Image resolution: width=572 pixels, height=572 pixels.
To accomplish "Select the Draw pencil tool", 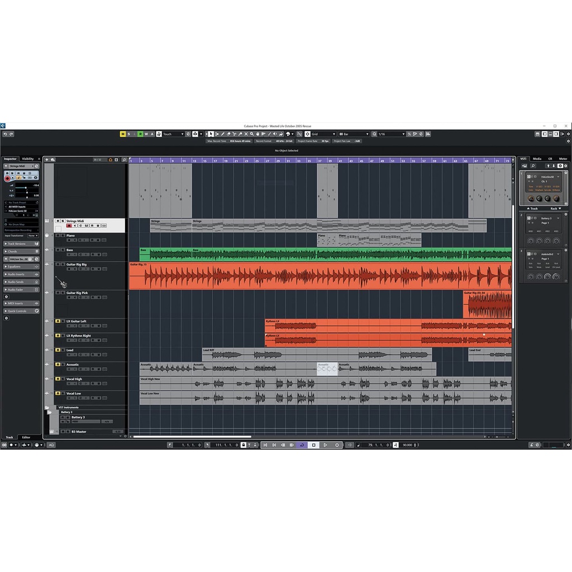I will (x=223, y=134).
